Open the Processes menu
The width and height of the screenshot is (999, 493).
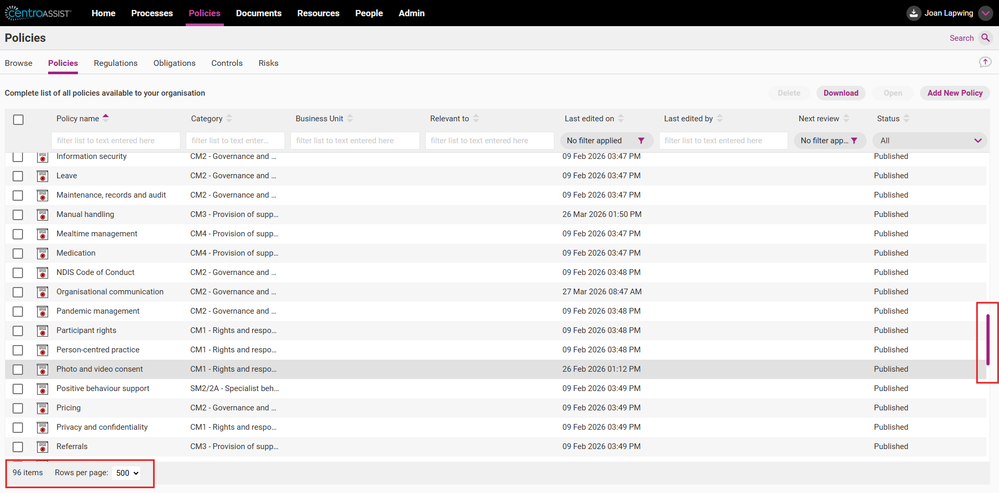(152, 13)
